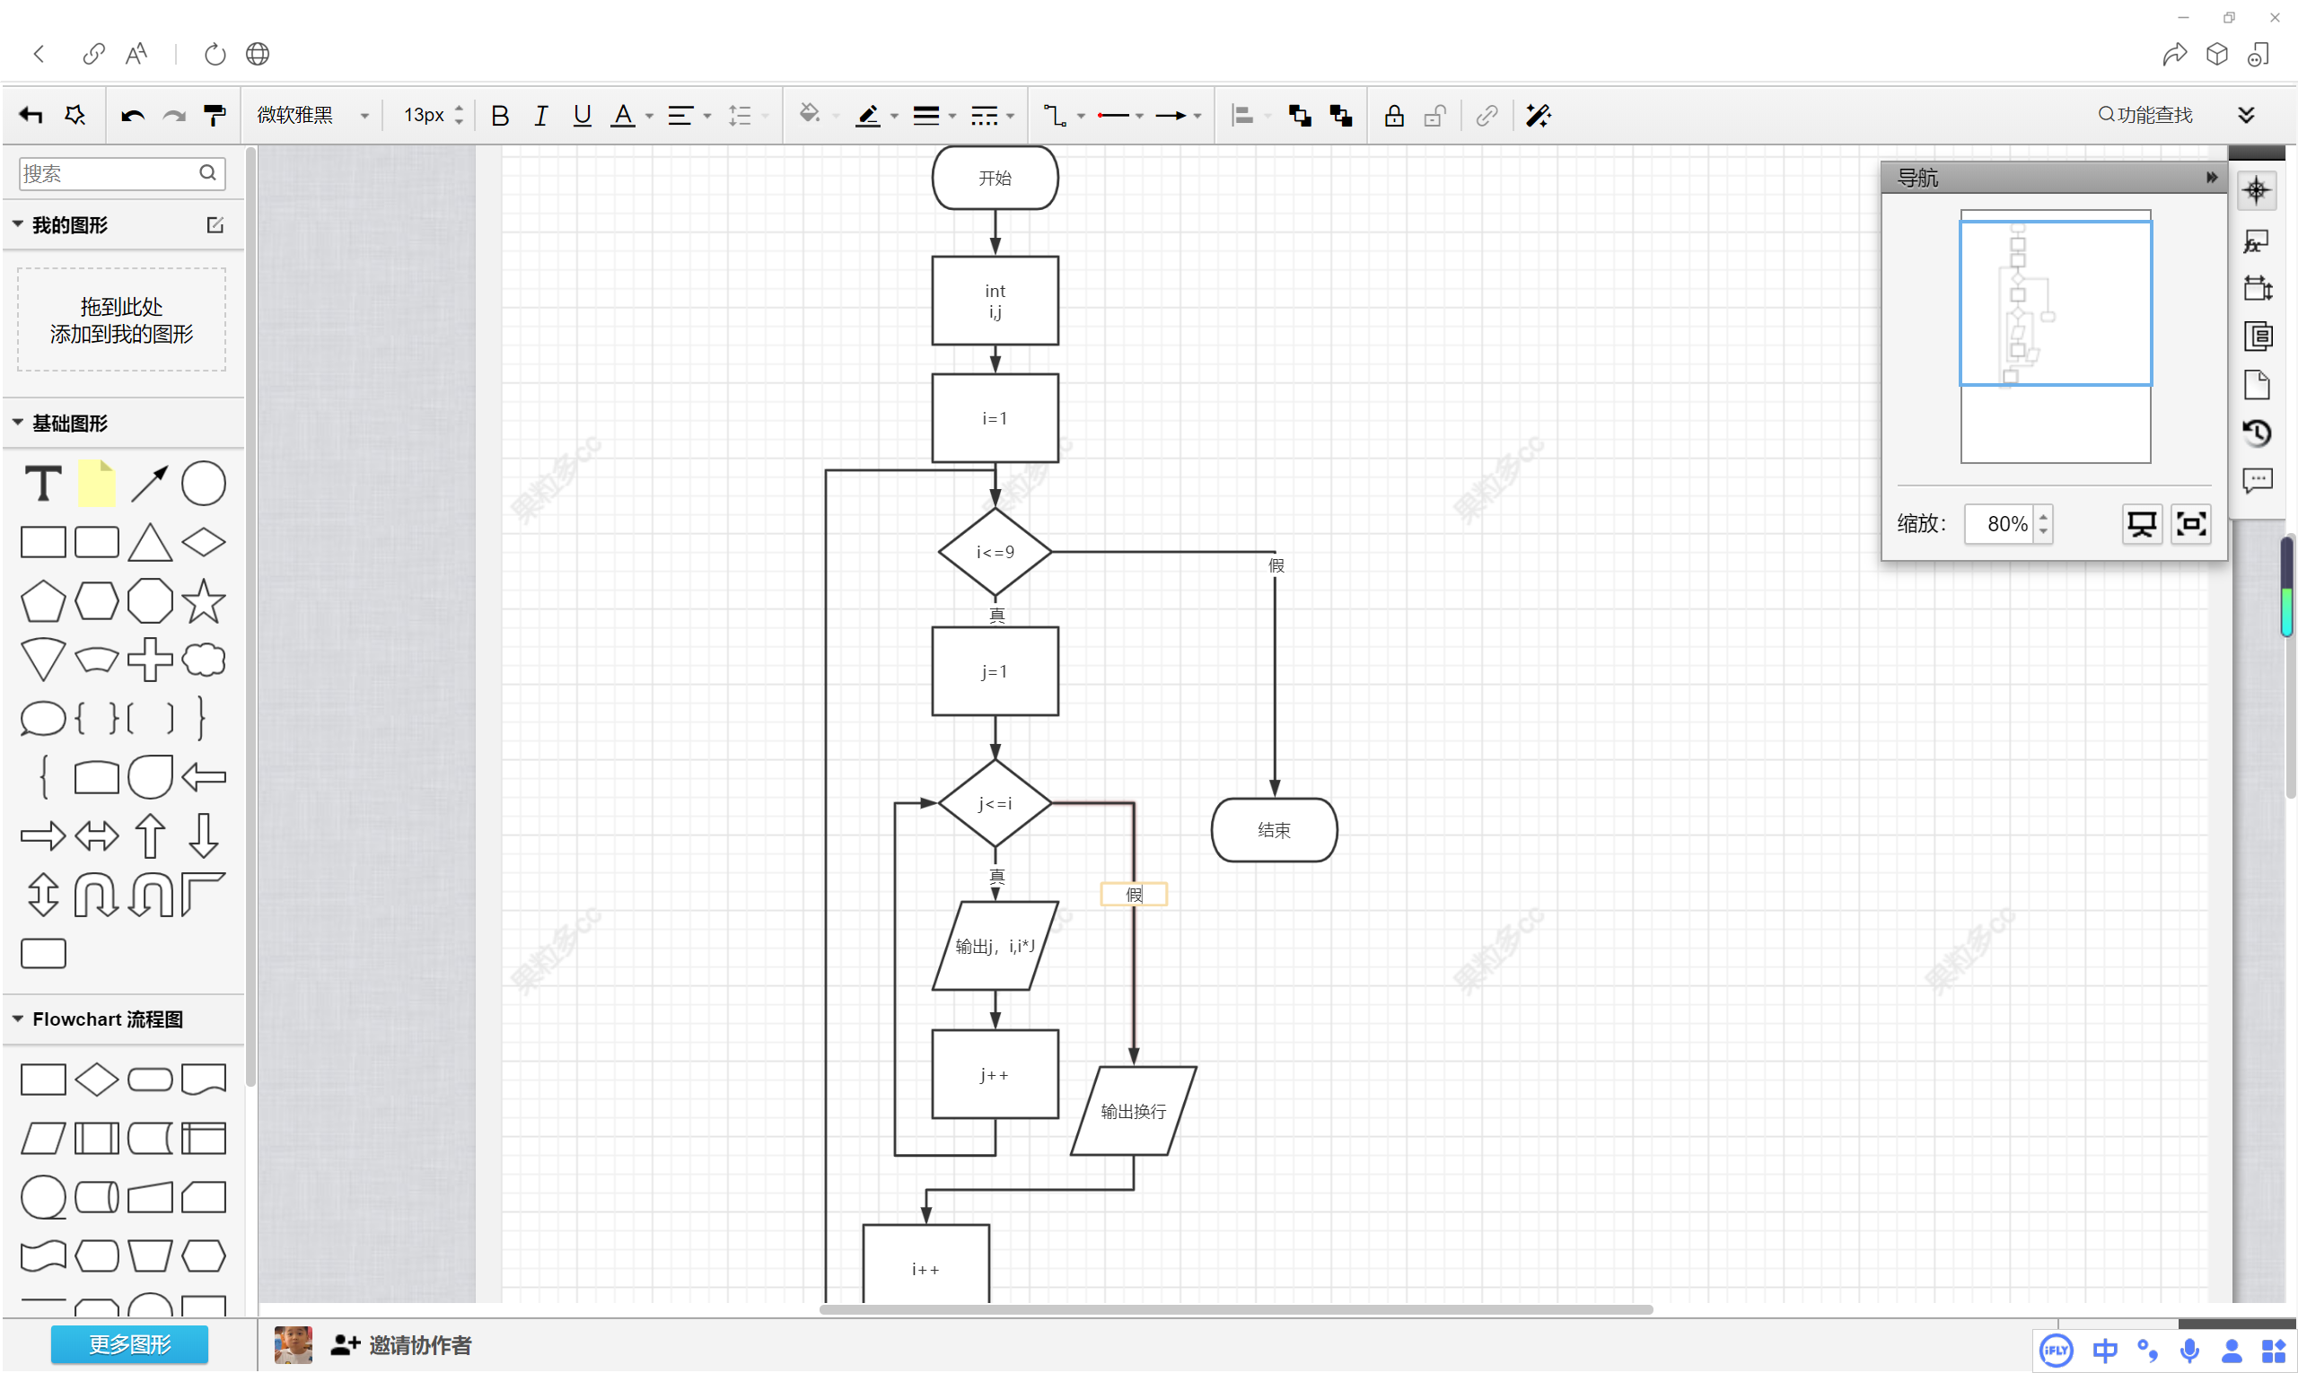Screen dimensions: 2298x1373
Task: Click the fit-to-screen icon in navigator
Action: click(x=2189, y=524)
